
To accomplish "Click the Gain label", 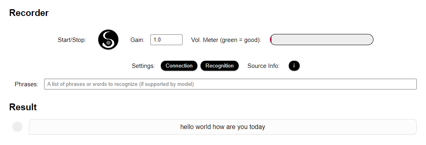I will pyautogui.click(x=138, y=40).
